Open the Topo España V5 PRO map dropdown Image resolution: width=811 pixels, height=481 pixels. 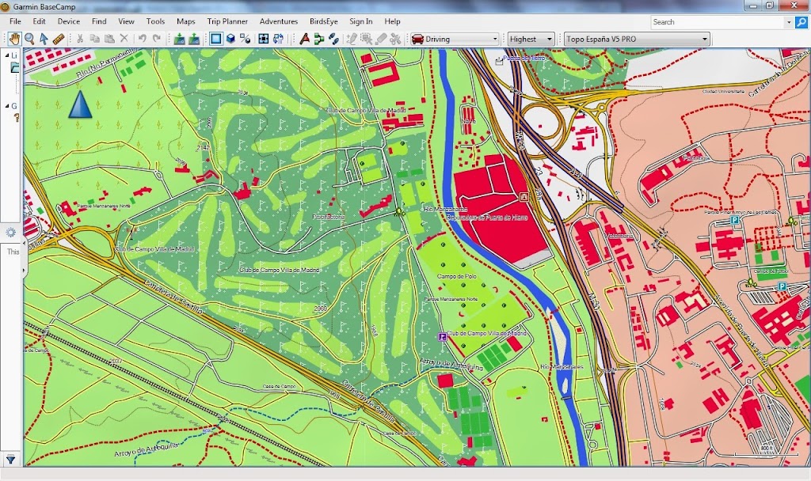click(637, 39)
